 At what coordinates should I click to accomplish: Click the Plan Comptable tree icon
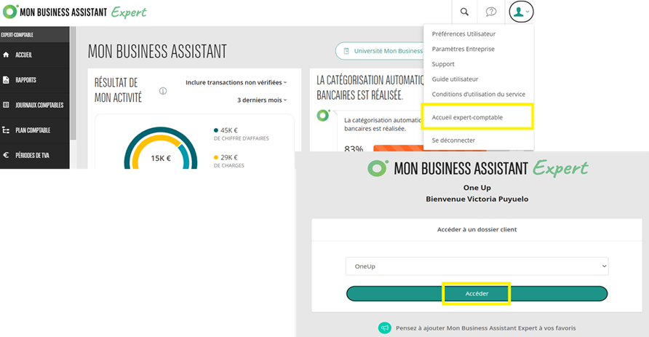pyautogui.click(x=6, y=130)
